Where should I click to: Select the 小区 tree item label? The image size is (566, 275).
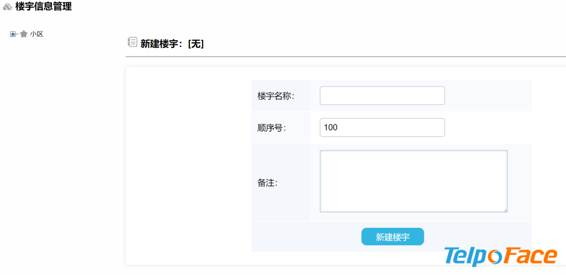(37, 34)
